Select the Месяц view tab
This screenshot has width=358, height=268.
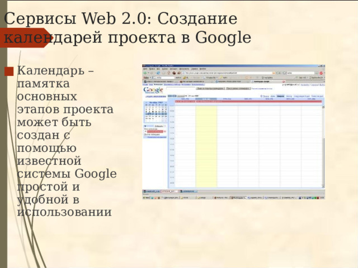(289, 96)
